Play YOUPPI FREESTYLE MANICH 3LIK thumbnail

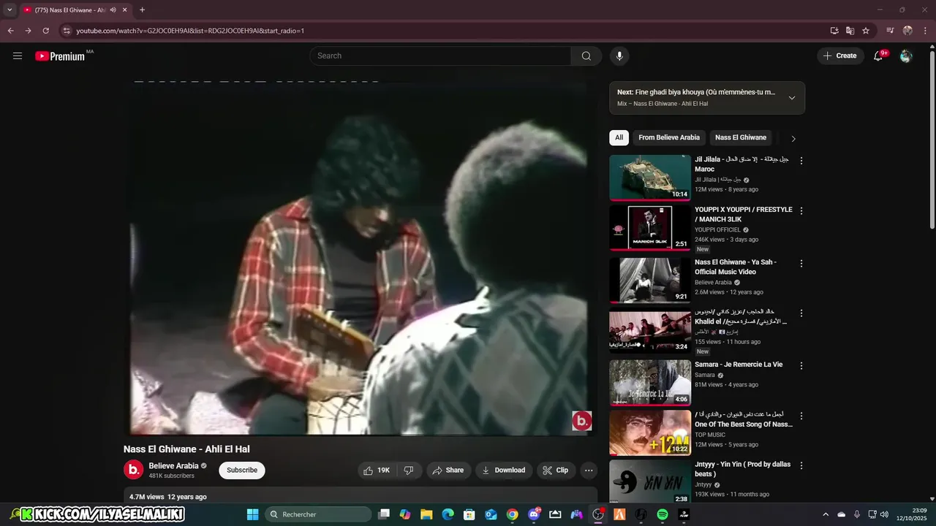click(x=650, y=228)
